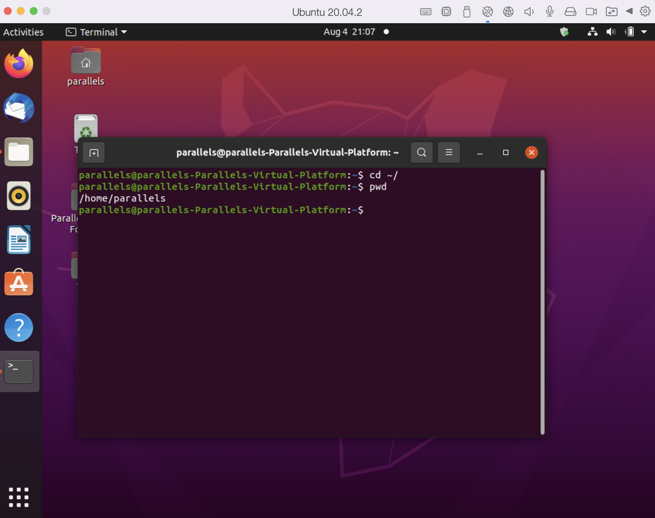Viewport: 655px width, 518px height.
Task: Click the Parallels CPU chip icon
Action: click(x=446, y=12)
